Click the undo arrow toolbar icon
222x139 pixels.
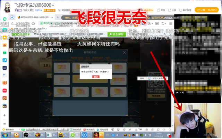(x=163, y=23)
